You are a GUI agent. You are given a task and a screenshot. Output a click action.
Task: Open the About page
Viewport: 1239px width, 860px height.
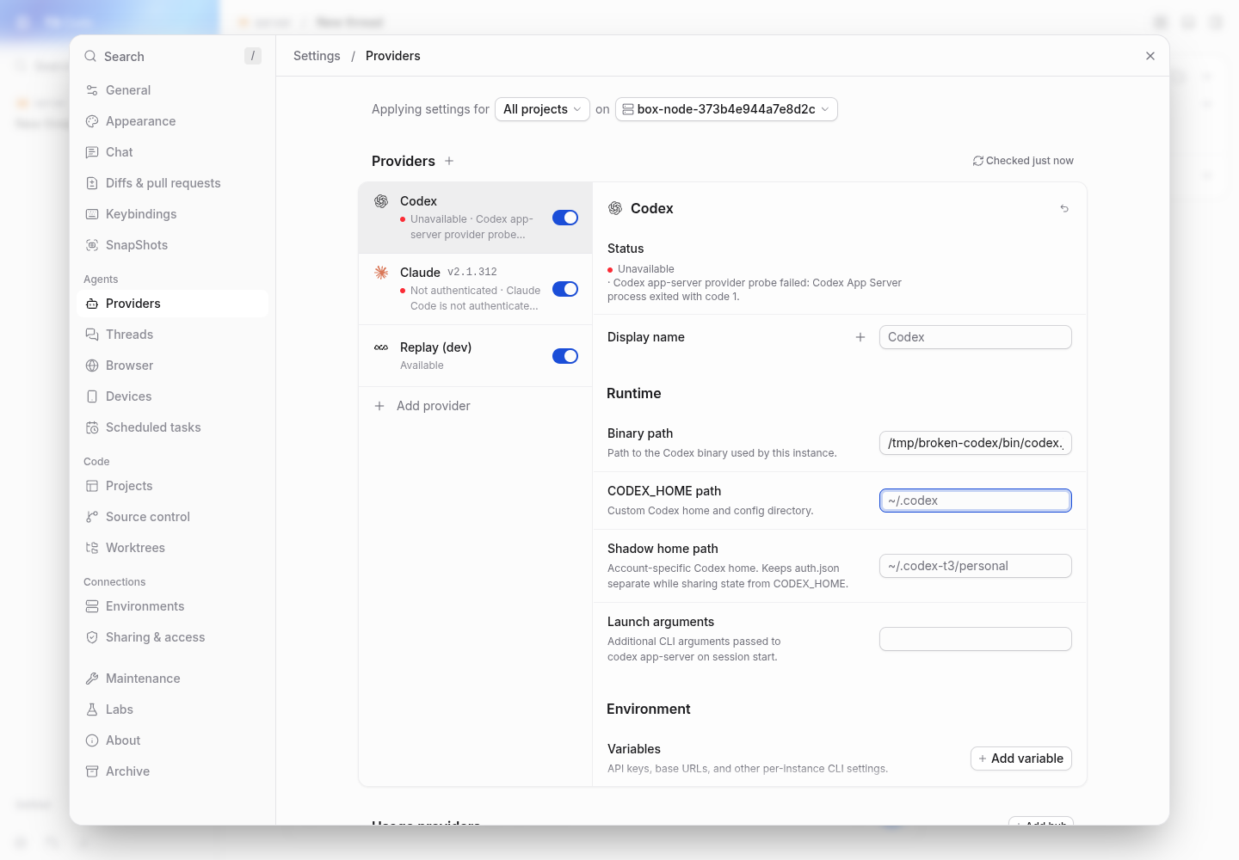pos(172,740)
